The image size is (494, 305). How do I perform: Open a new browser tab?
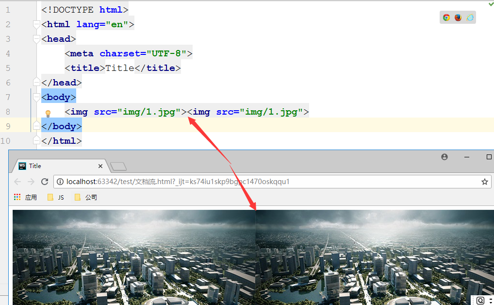coord(118,166)
